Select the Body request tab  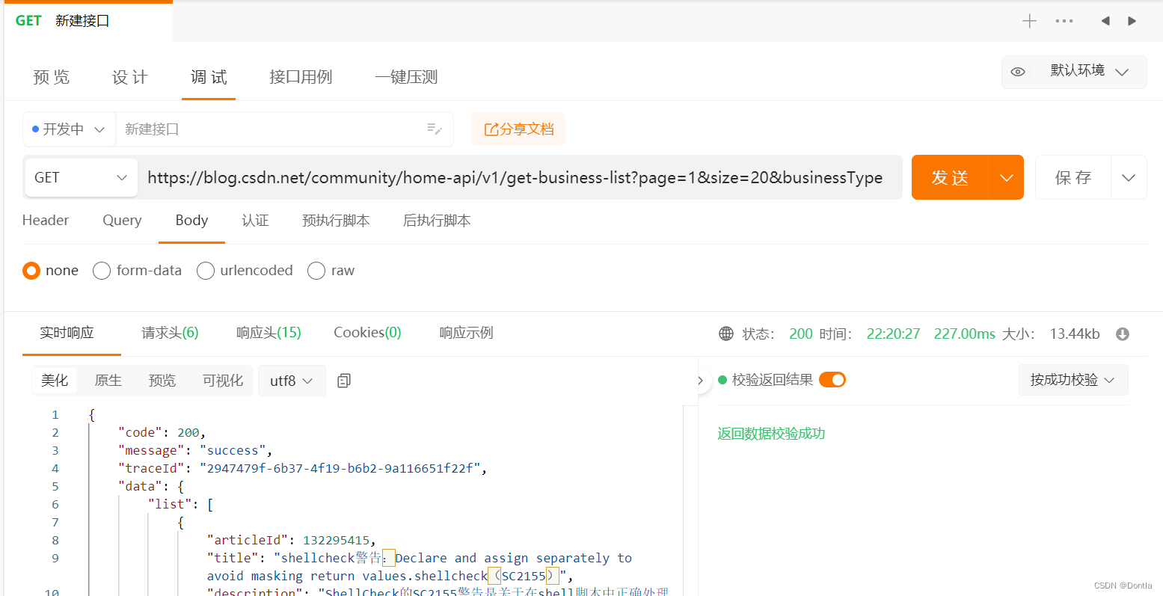pos(191,221)
